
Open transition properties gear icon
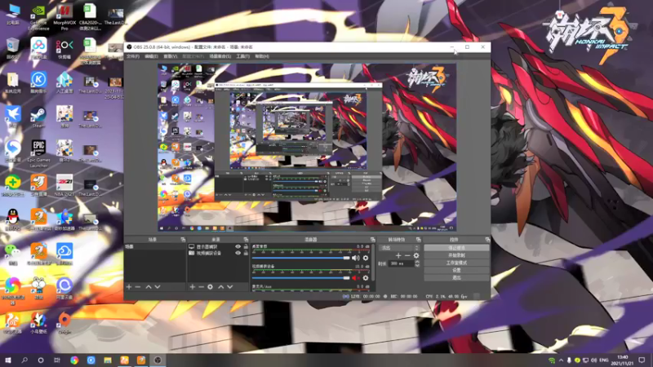416,255
